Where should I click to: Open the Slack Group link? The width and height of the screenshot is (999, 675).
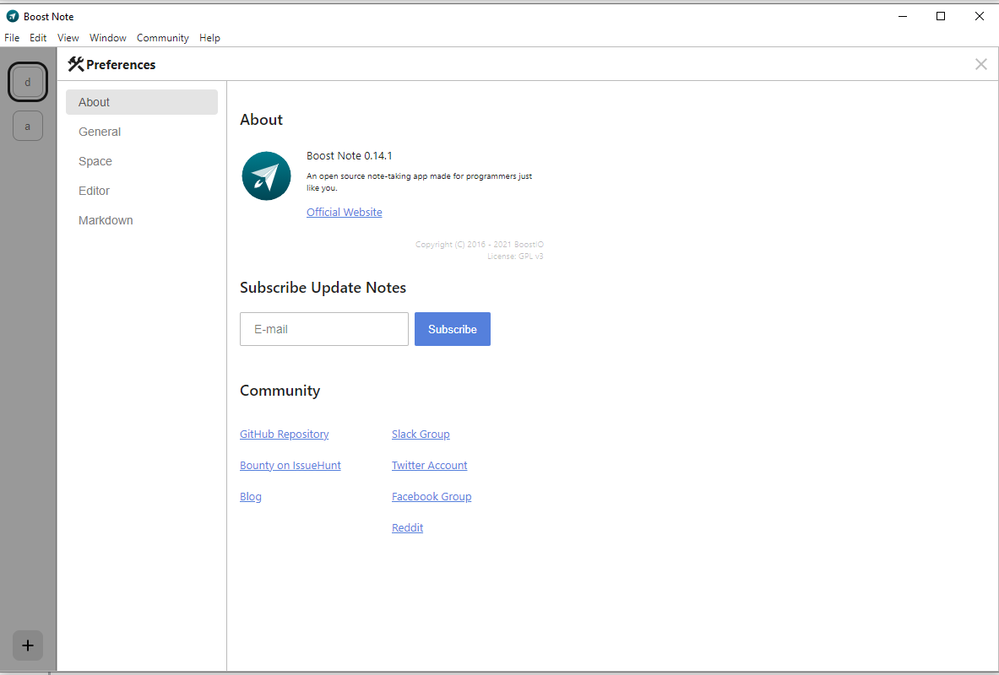tap(421, 435)
